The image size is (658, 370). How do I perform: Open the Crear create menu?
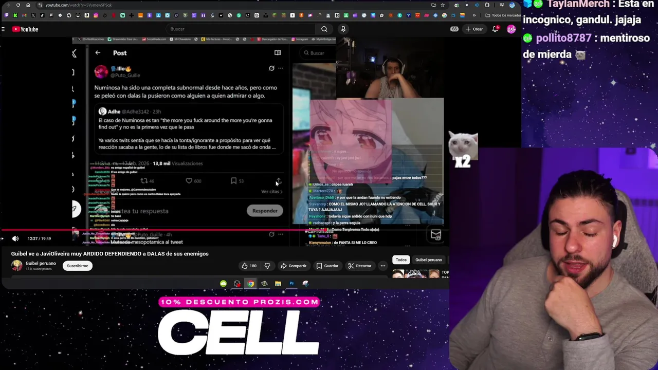coord(474,29)
